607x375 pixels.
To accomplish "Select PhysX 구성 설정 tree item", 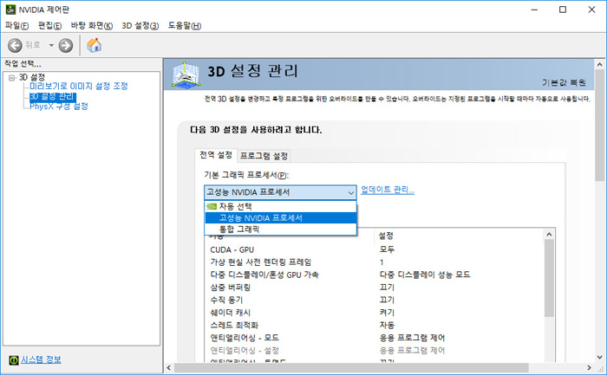I will (59, 107).
